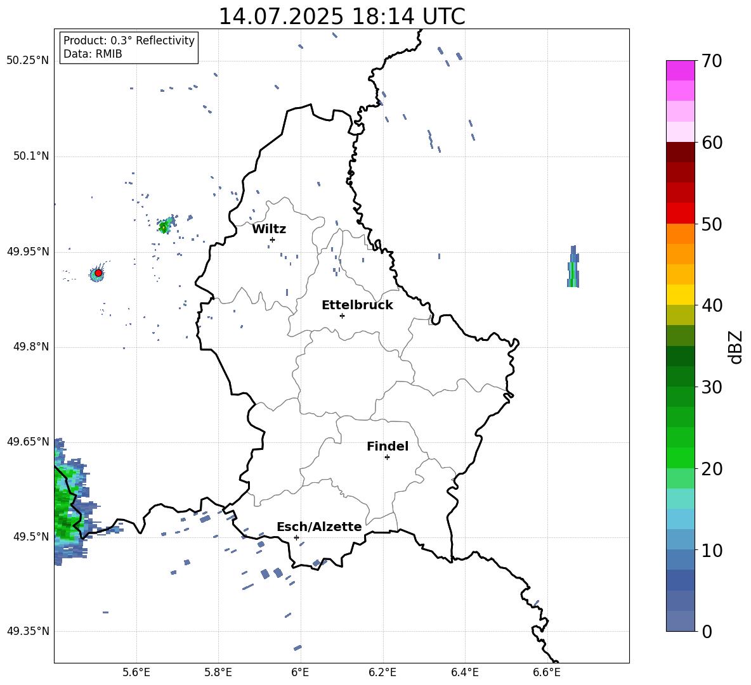Click the magenta top segment of colorbar

(x=681, y=70)
